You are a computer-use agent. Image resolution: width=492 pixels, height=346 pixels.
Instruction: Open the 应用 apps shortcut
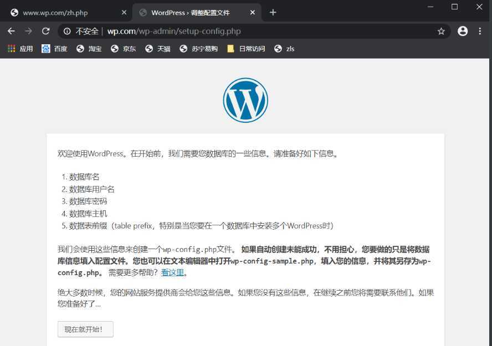click(20, 49)
